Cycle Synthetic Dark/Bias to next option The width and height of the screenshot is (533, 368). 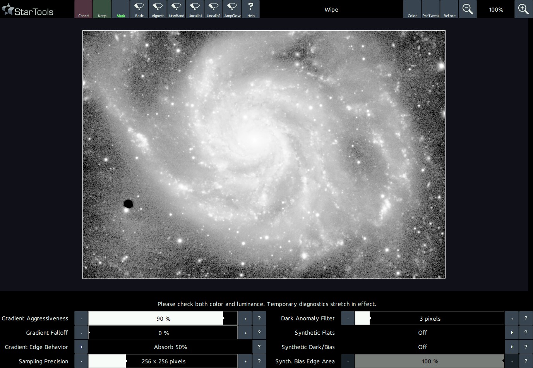point(512,347)
